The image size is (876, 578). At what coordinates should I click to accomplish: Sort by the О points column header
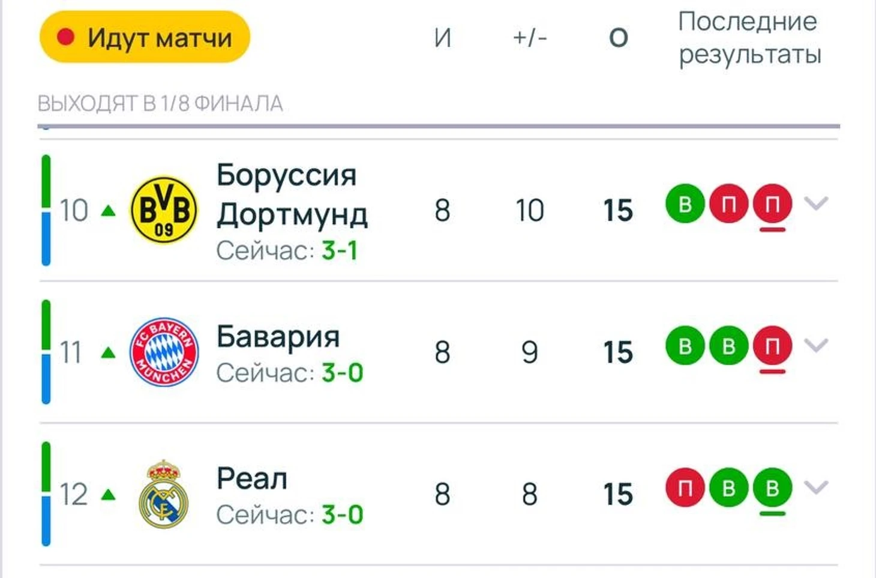pos(618,38)
